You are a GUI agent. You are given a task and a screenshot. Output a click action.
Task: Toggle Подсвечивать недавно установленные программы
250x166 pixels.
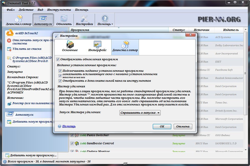point(60,71)
